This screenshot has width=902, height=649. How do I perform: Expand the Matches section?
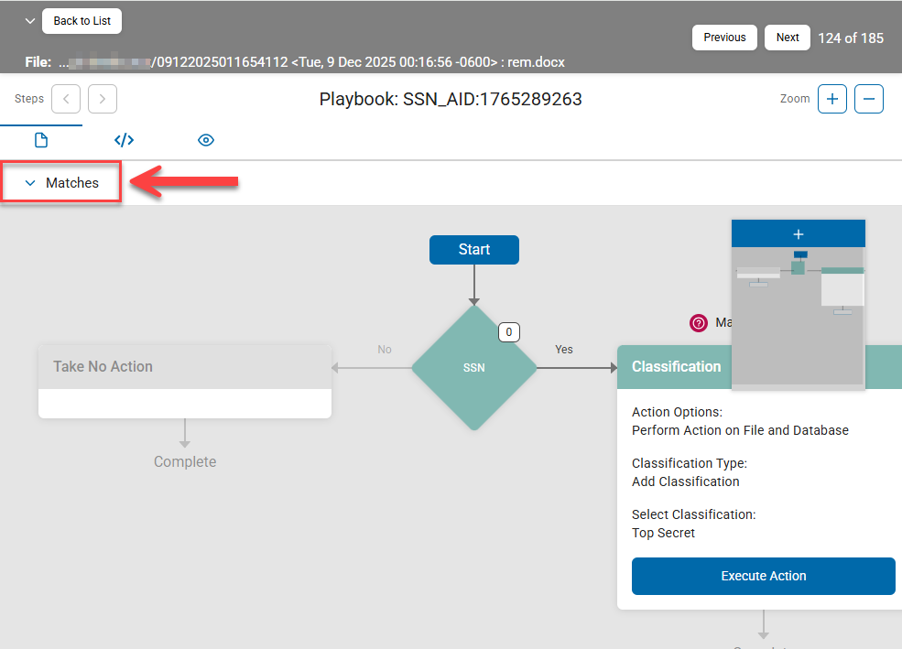pos(62,183)
